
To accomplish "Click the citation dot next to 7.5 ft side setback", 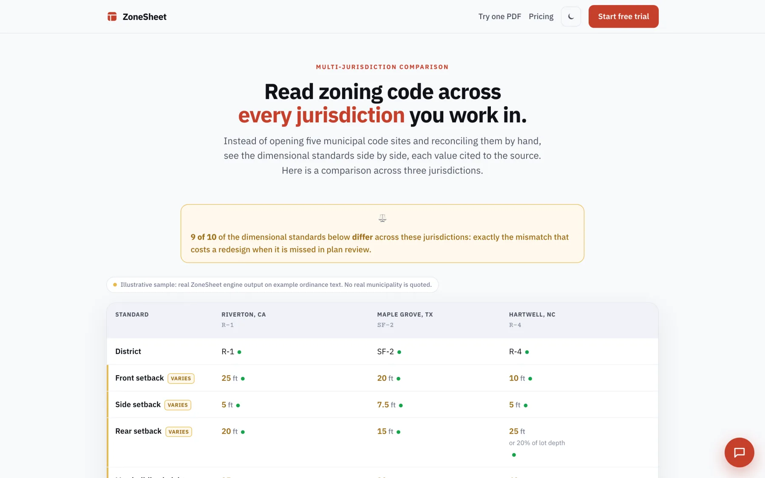I will pos(401,405).
